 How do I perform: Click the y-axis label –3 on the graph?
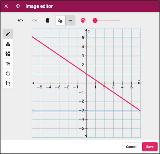pyautogui.click(x=82, y=110)
